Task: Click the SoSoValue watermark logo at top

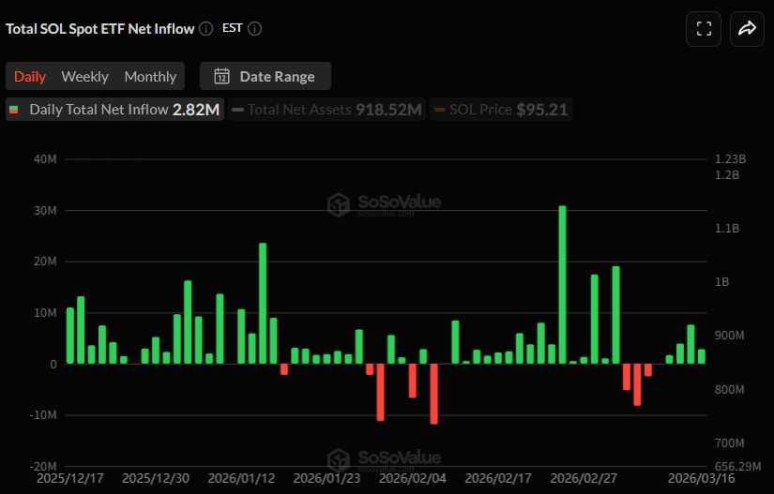Action: (384, 203)
